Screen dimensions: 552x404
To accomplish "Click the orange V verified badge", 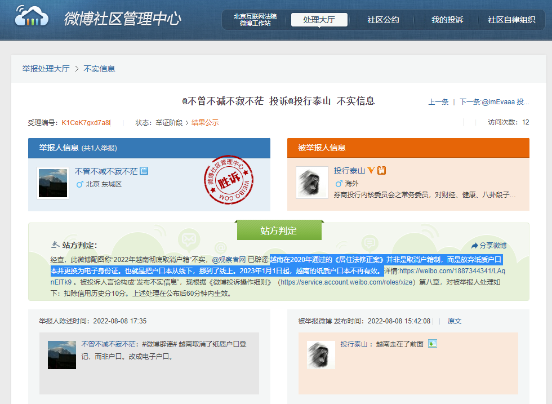I will click(x=371, y=171).
